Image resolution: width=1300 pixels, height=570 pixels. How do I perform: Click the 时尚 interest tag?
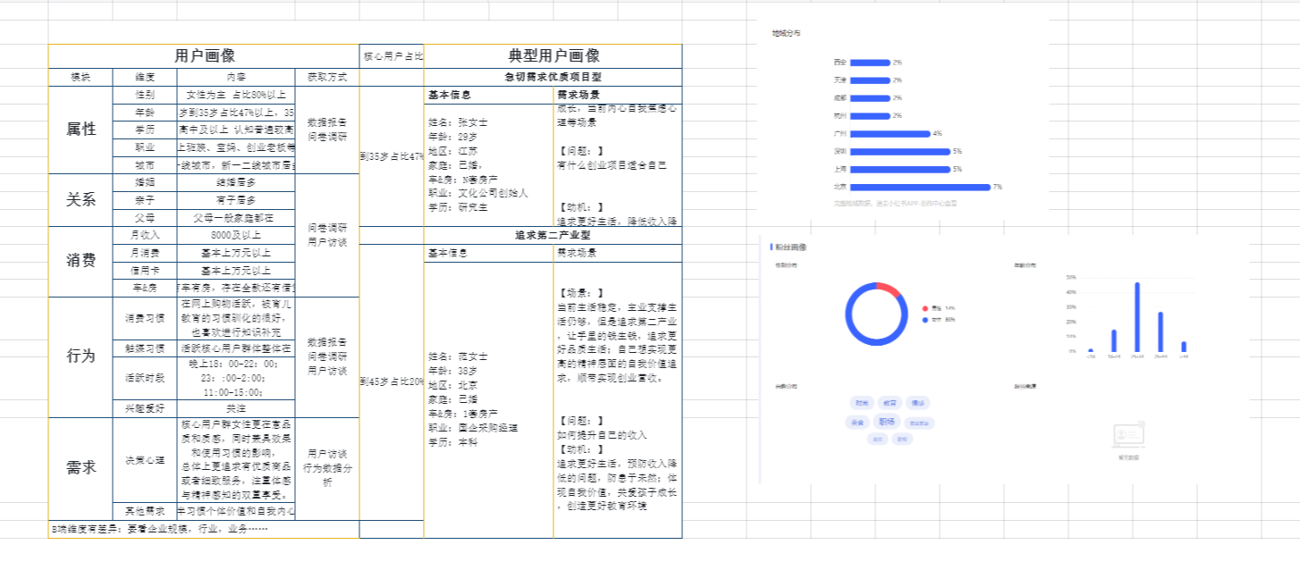click(x=861, y=403)
